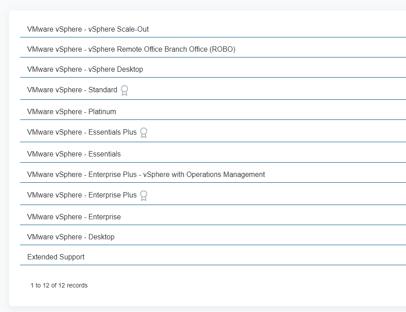Screen dimensions: 406x312
Task: Click the ribbon icon next to Essentials Plus
Action: (143, 132)
